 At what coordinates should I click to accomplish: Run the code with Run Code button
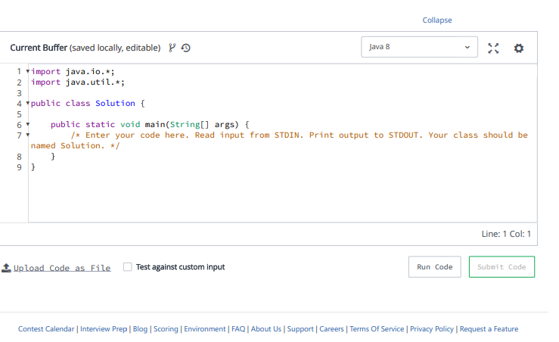tap(435, 267)
